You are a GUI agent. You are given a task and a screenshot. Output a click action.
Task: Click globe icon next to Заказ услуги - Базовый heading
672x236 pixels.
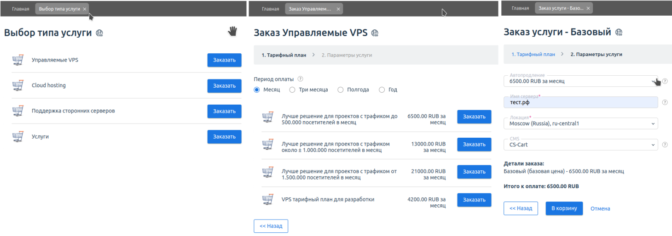coord(619,32)
